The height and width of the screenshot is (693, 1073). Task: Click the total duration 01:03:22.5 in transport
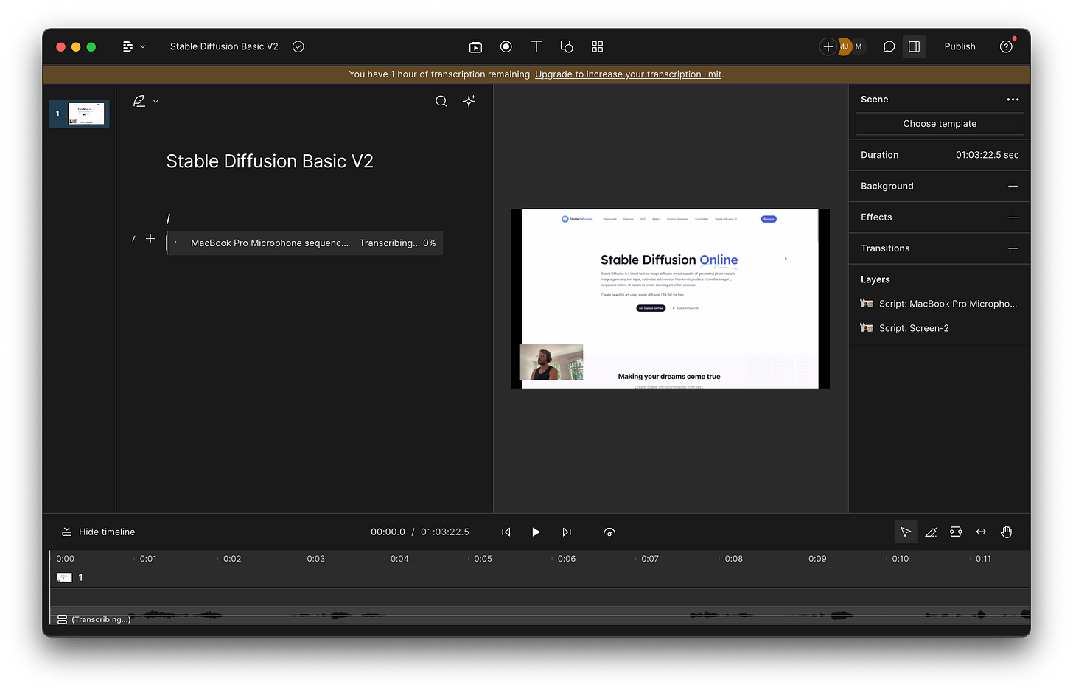(x=445, y=532)
